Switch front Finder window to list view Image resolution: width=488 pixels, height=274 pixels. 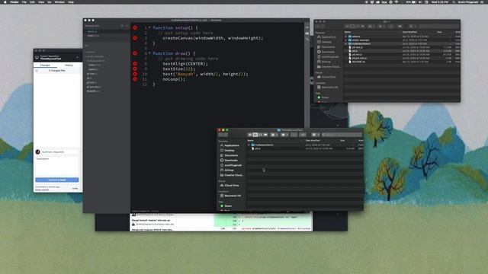coord(255,135)
